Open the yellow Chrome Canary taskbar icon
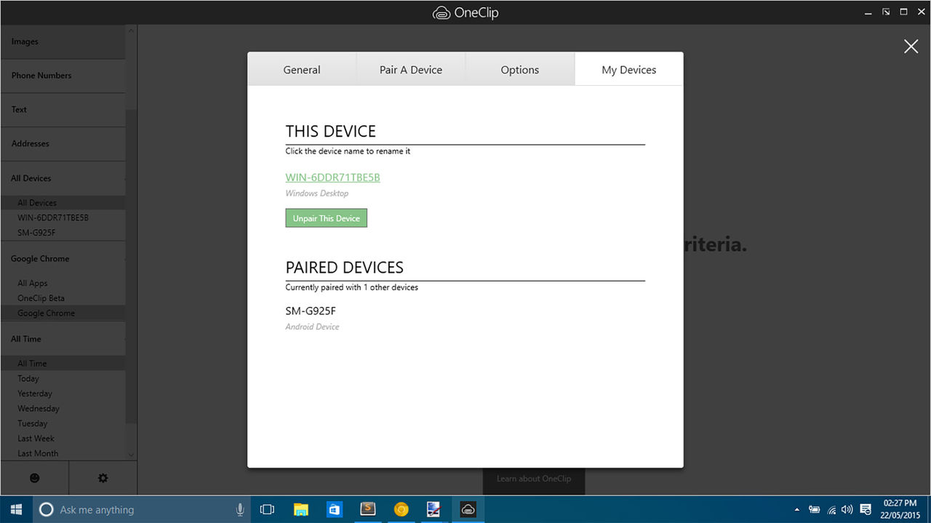Screen dimensions: 931x523 point(401,509)
